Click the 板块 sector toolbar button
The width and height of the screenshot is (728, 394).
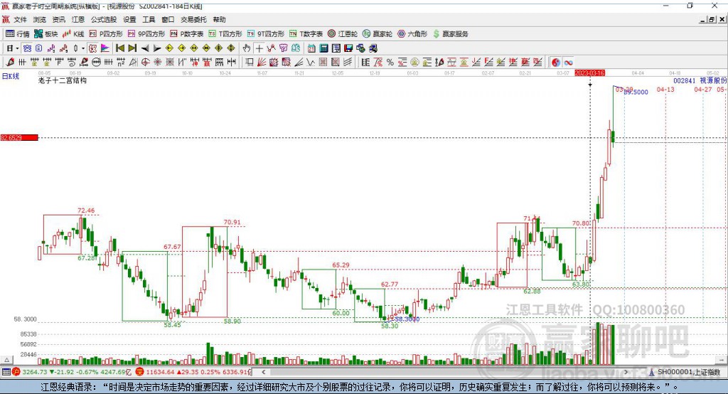point(45,34)
